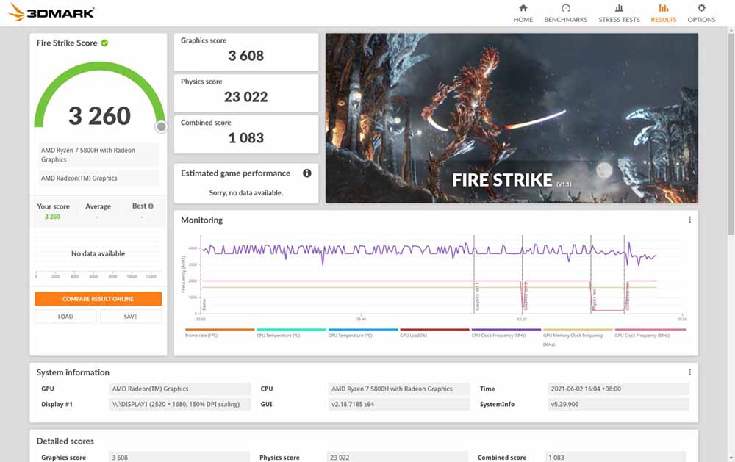Screen dimensions: 735x462
Task: Click the Save button
Action: click(x=131, y=317)
